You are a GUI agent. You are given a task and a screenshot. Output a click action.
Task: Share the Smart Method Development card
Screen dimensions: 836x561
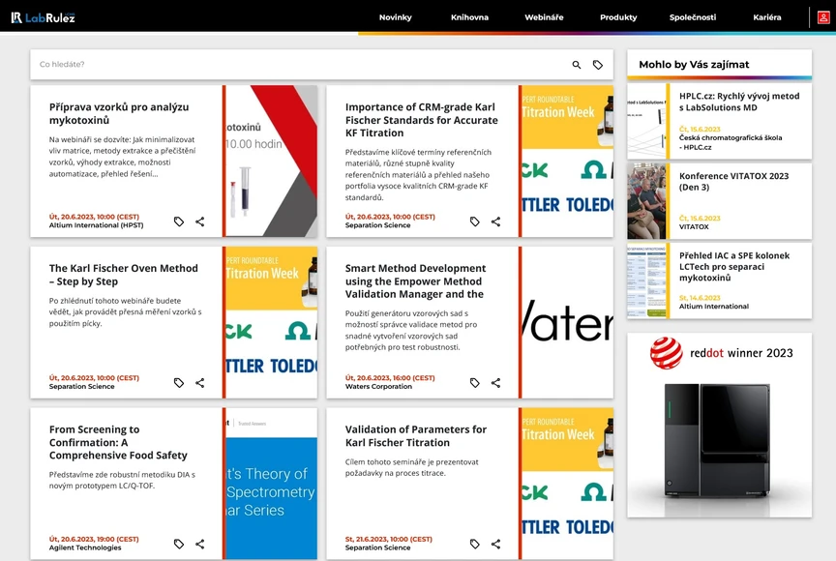(495, 382)
